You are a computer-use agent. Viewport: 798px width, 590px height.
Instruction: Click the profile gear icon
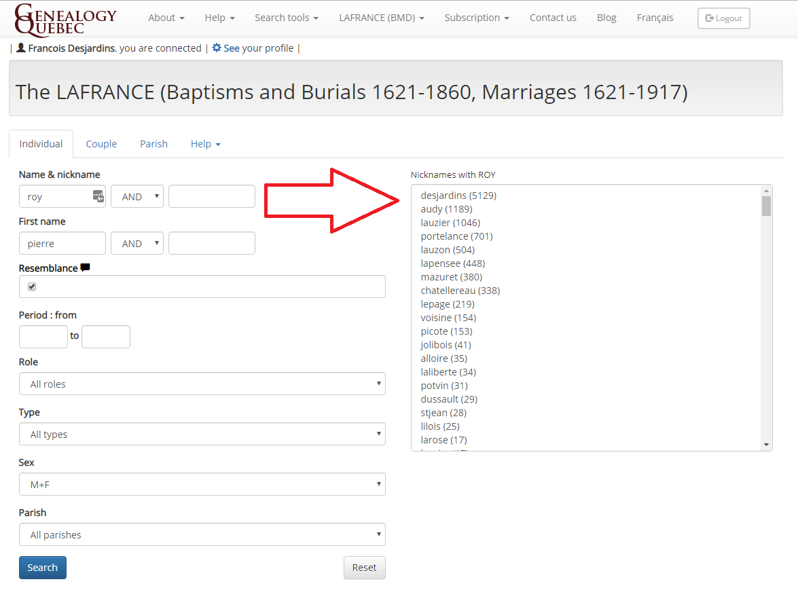(217, 48)
